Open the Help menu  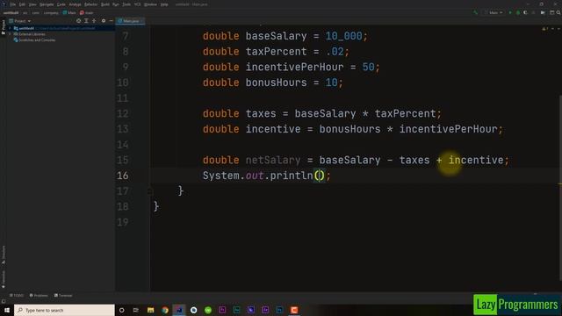click(164, 4)
